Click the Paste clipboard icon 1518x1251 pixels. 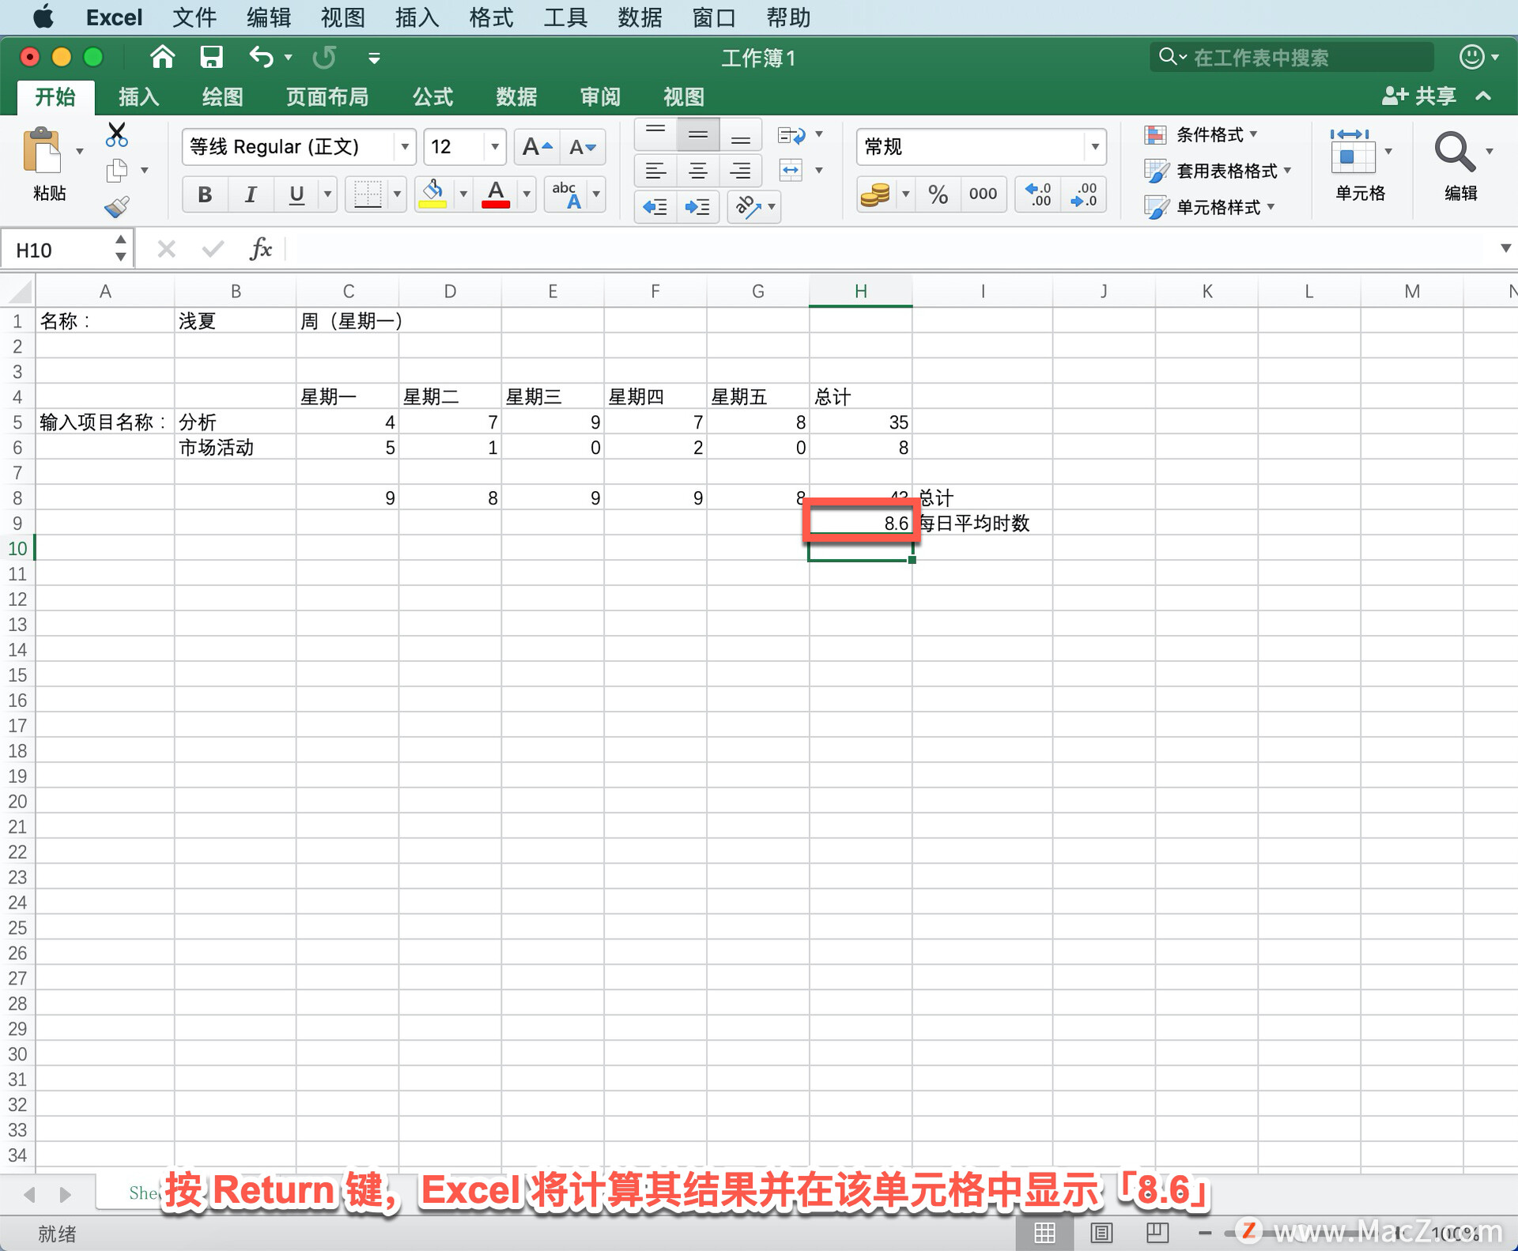pyautogui.click(x=42, y=150)
